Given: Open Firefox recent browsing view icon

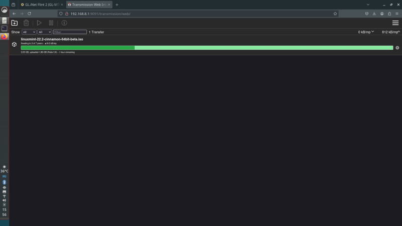Looking at the screenshot, I should (x=14, y=5).
